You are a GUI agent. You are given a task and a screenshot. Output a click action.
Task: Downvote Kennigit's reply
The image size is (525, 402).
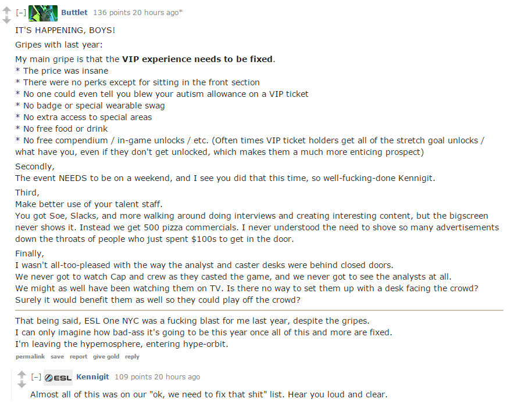22,384
